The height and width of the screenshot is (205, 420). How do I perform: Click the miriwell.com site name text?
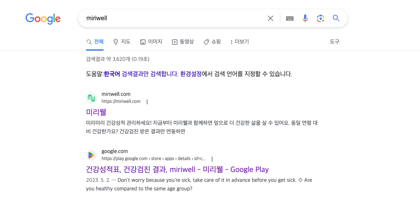click(116, 94)
